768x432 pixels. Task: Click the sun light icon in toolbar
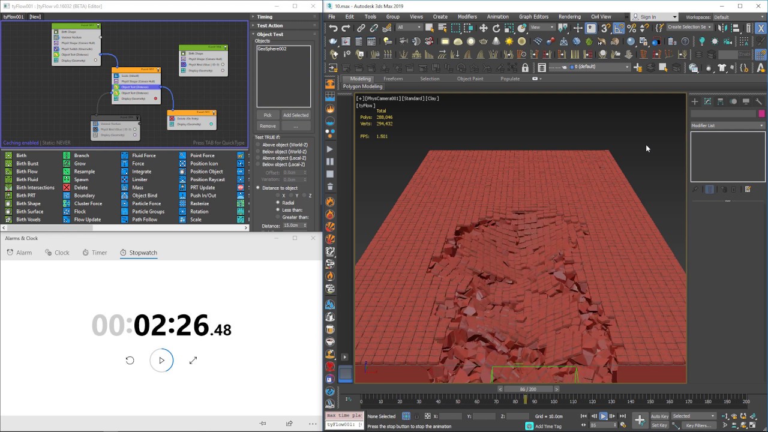pos(509,41)
